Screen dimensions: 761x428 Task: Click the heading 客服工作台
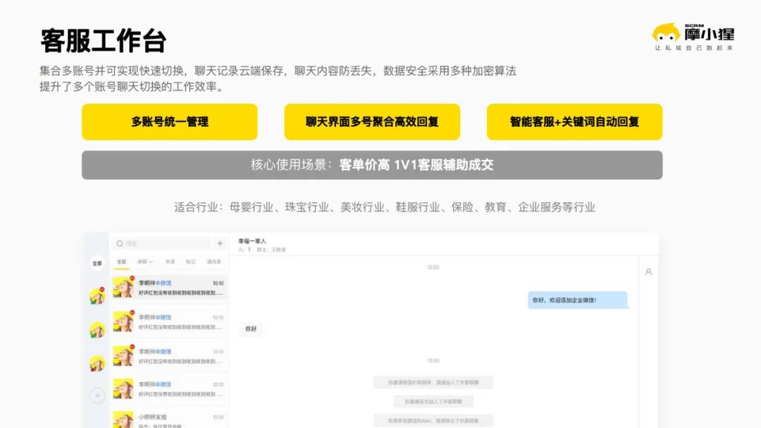click(x=104, y=41)
